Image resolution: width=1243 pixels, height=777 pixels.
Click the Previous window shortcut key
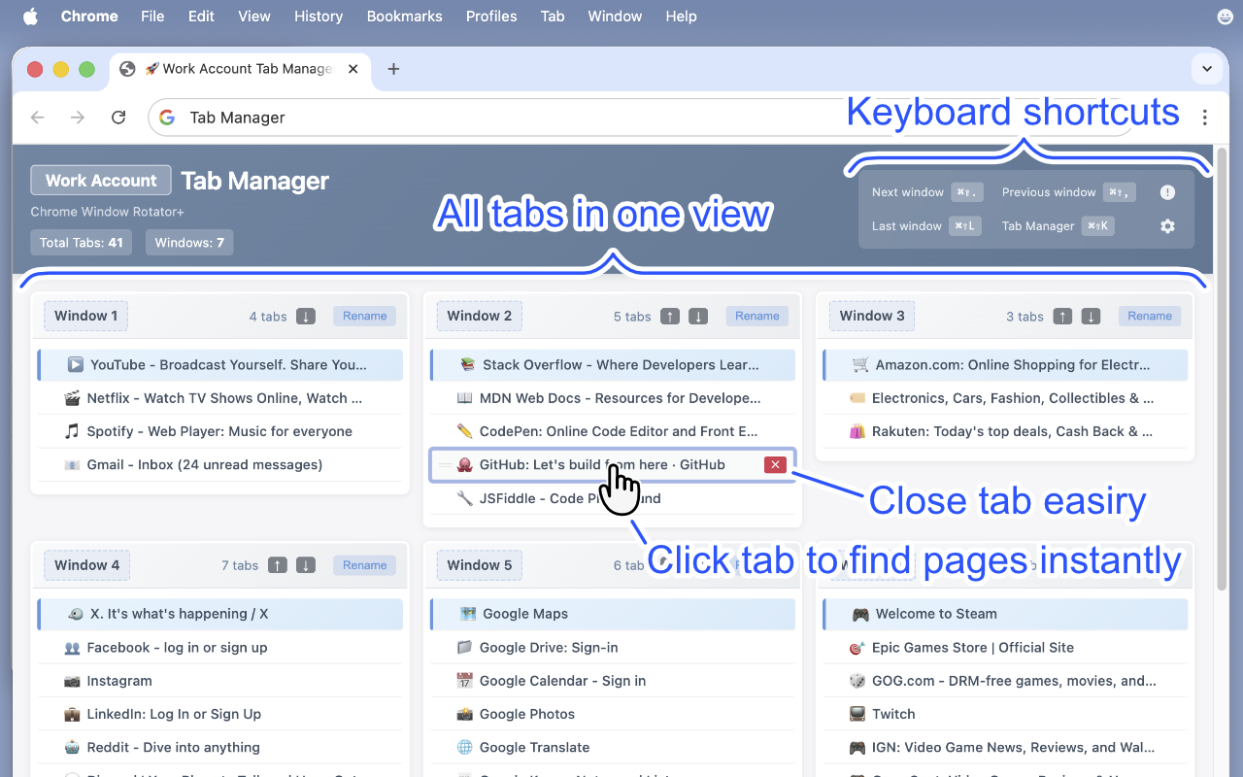coord(1119,192)
